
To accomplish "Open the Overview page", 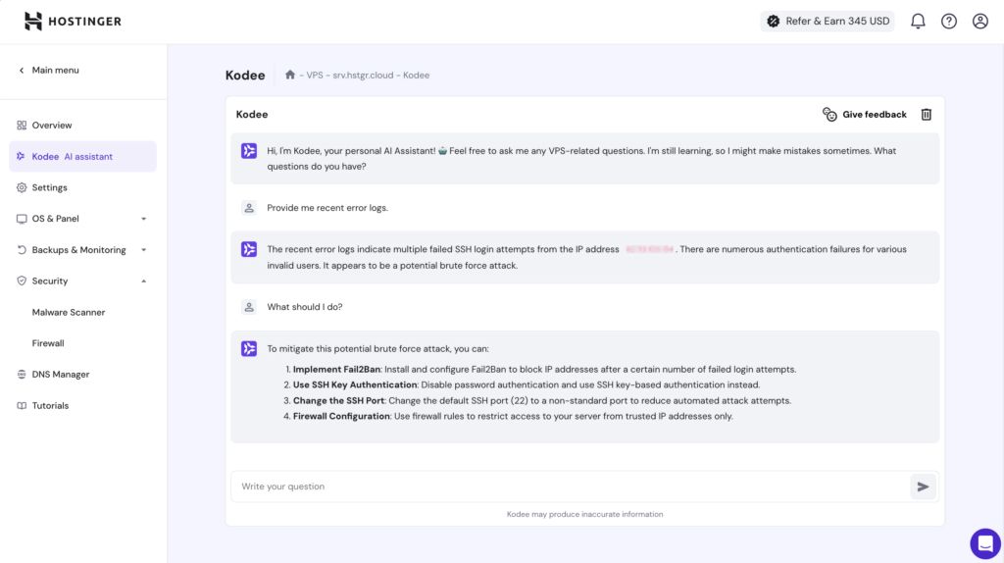I will [52, 126].
